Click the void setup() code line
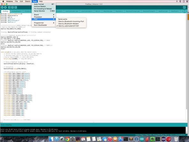This screenshot has height=142, width=189. (19, 52)
